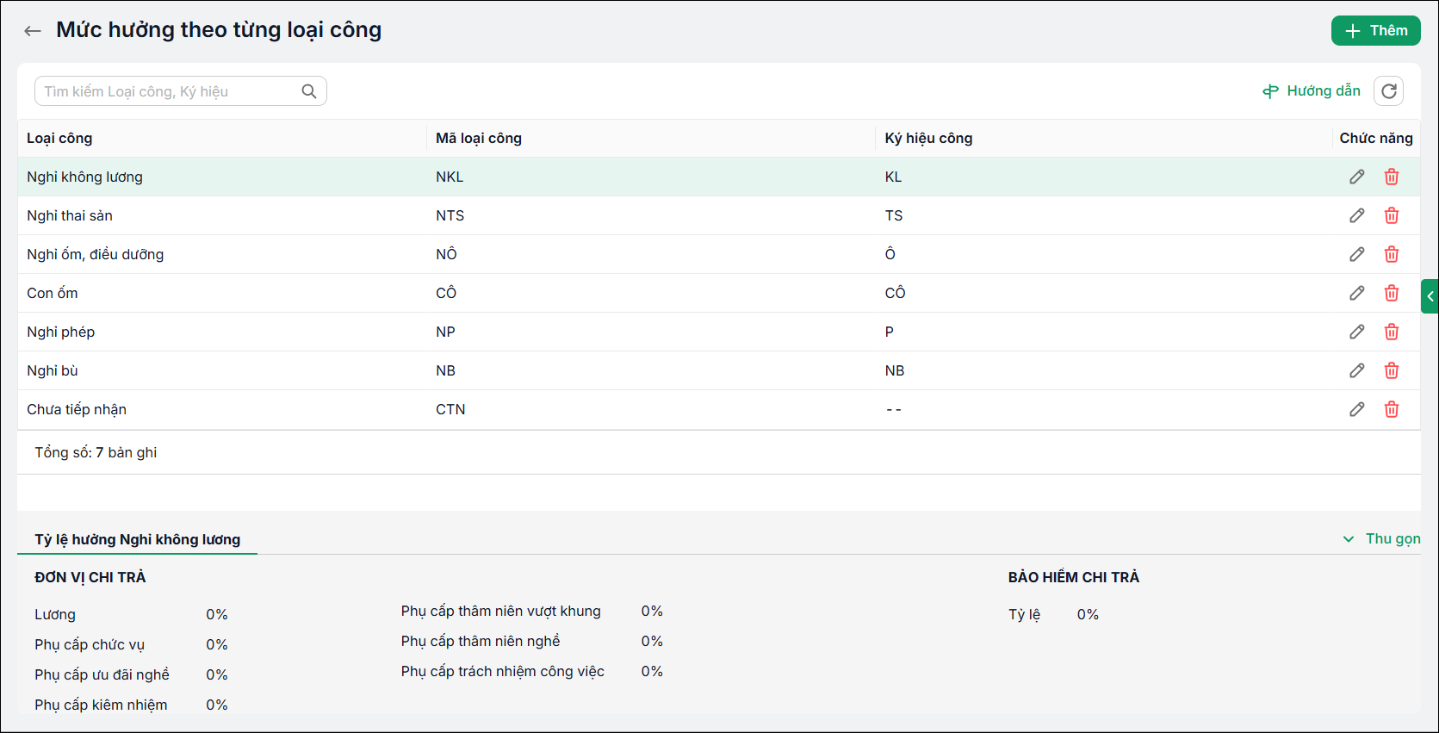Click the BẢO HIỂM CHI TRẢ heading
The image size is (1439, 733).
coord(1074,577)
